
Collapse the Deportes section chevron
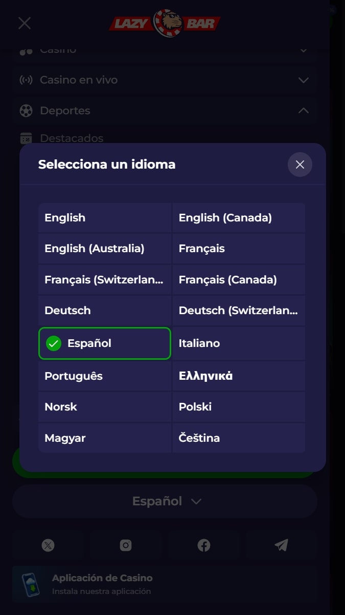click(304, 110)
